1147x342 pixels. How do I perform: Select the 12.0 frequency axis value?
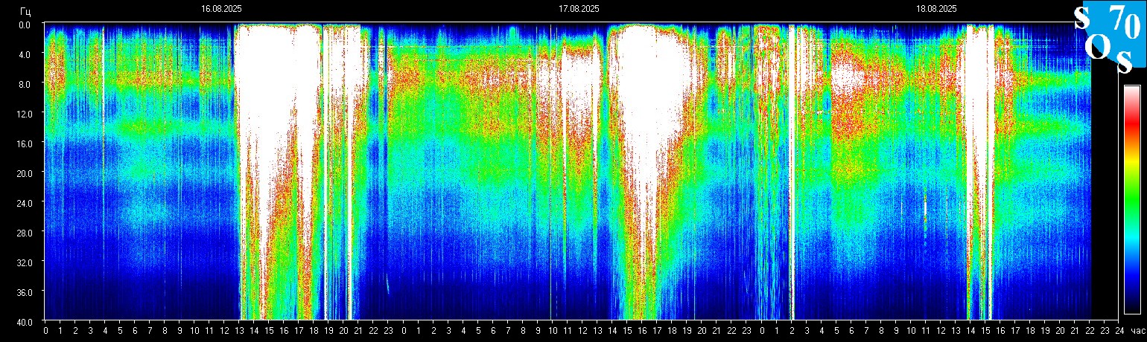pyautogui.click(x=25, y=113)
